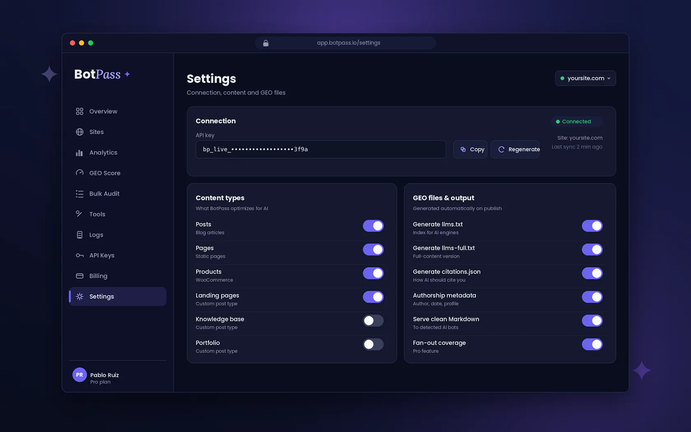691x432 pixels.
Task: Click the browser address bar
Action: 345,43
